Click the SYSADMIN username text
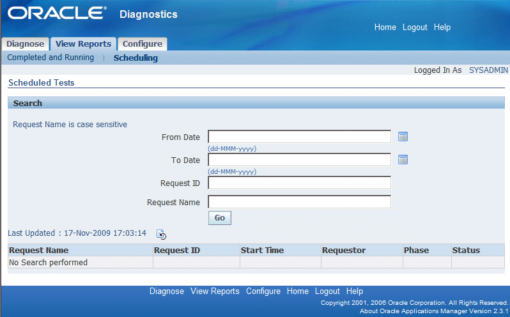The width and height of the screenshot is (510, 317). click(488, 70)
